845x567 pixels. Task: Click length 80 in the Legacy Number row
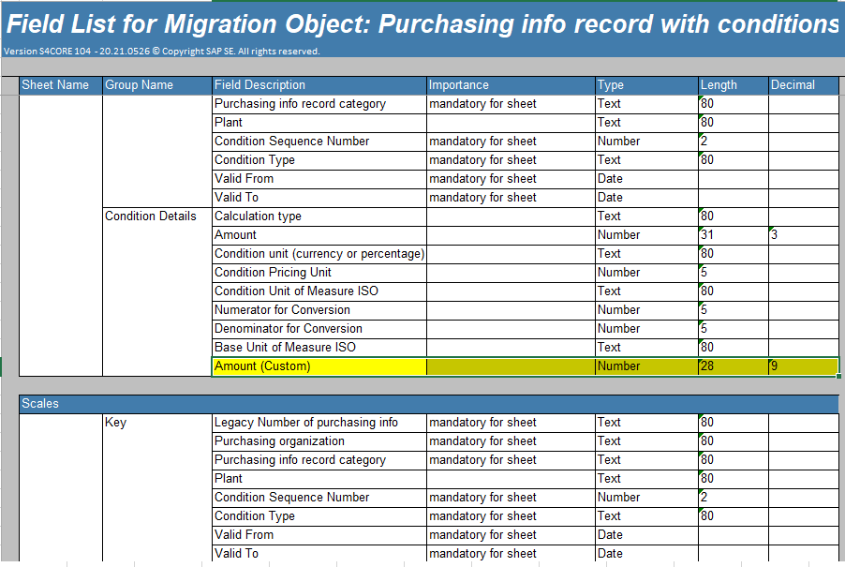click(x=733, y=423)
